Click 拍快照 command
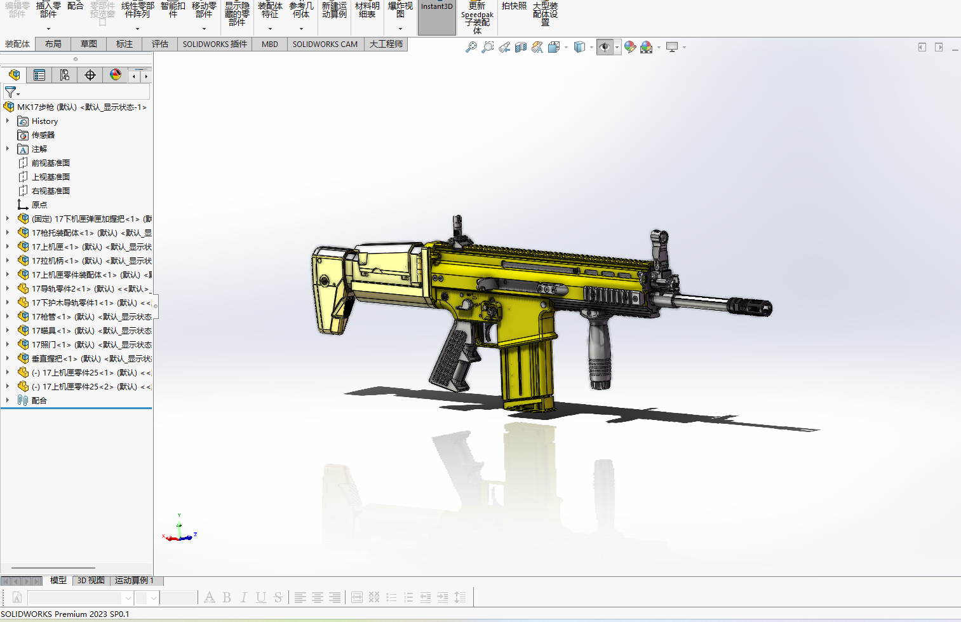 pos(514,6)
